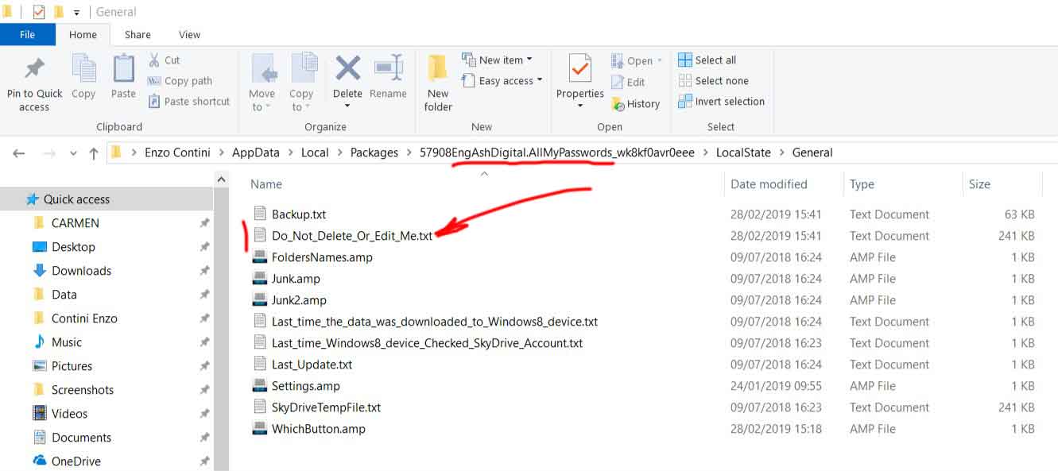This screenshot has width=1058, height=471.
Task: Click the Rename icon in ribbon
Action: coord(388,70)
